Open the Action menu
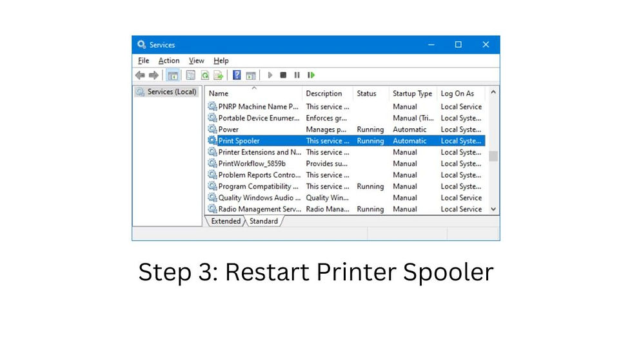 coord(169,61)
